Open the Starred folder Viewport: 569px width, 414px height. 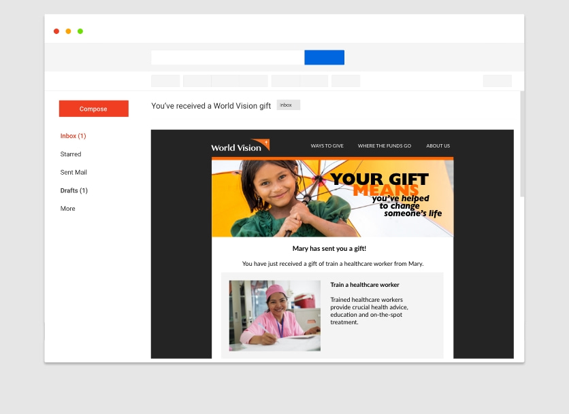tap(71, 154)
